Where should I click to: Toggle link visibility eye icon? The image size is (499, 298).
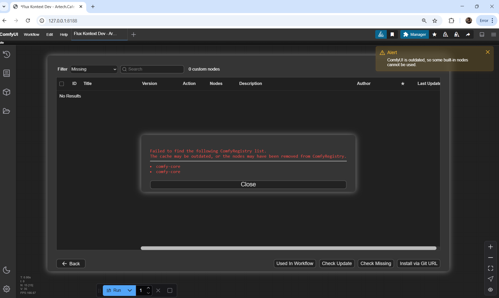pos(490,290)
